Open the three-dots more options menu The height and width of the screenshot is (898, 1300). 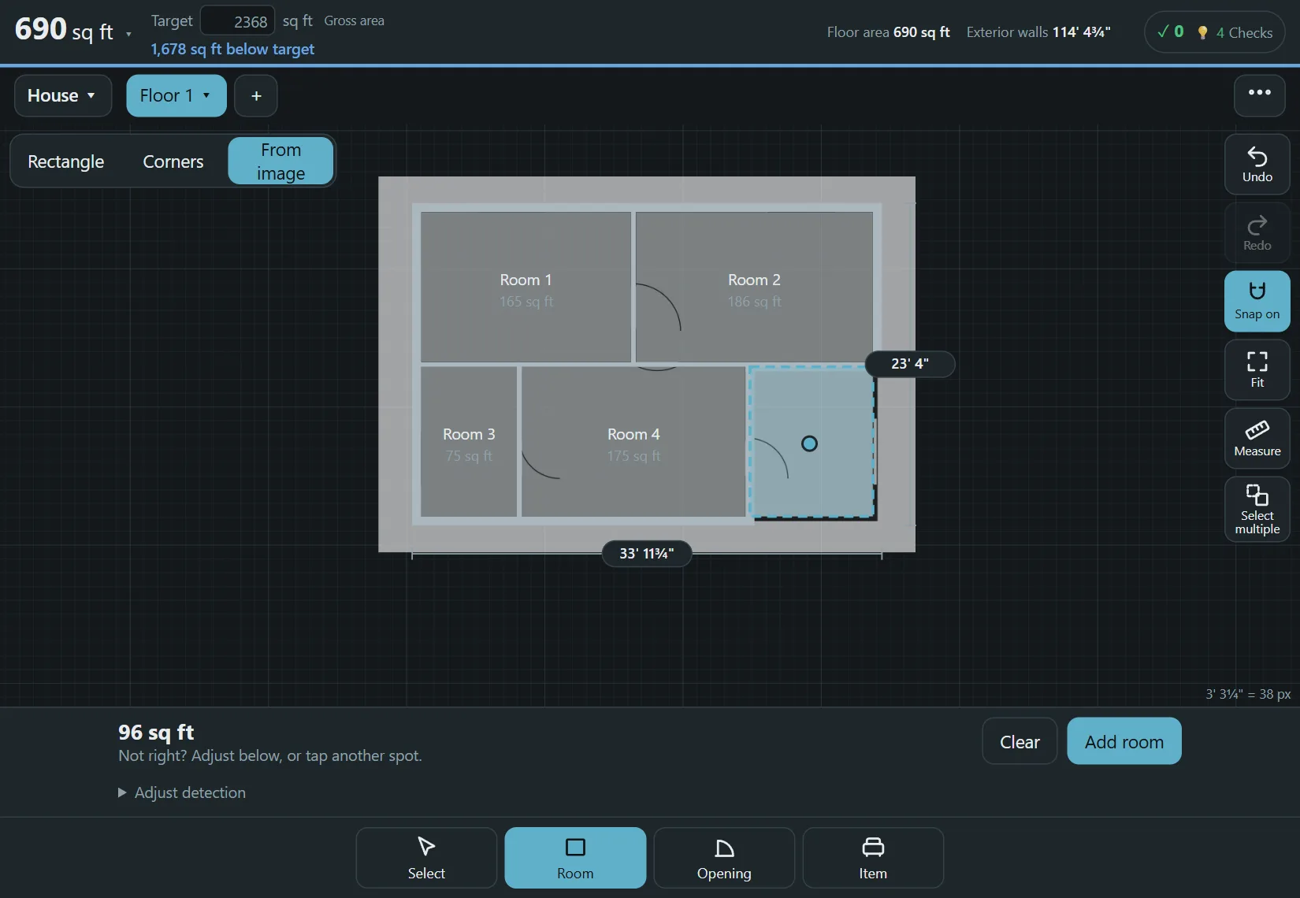click(1259, 95)
